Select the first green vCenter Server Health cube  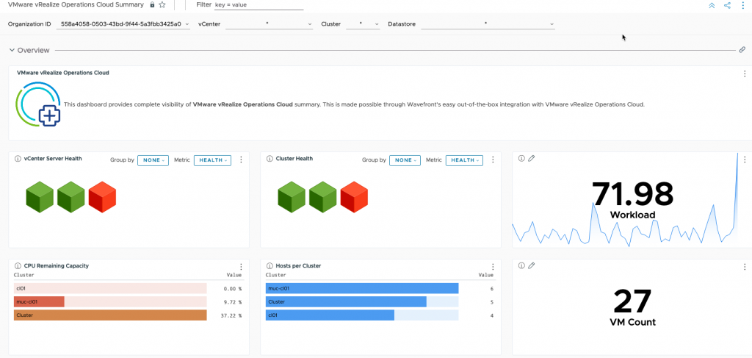click(40, 197)
